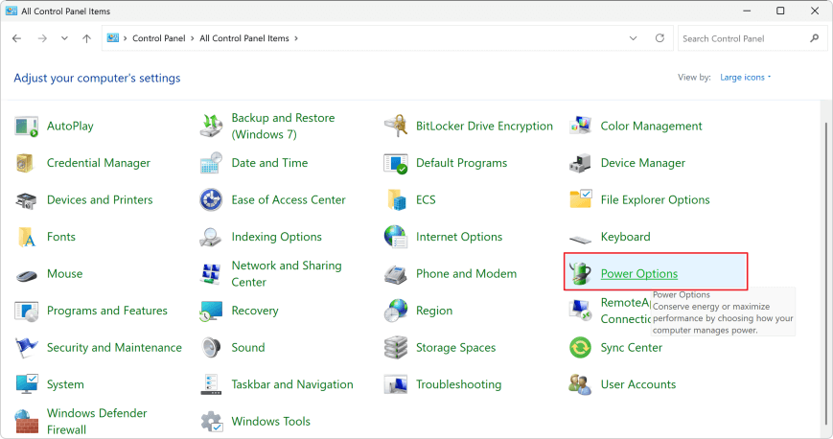The height and width of the screenshot is (439, 833).
Task: Click the System monitor icon
Action: [26, 384]
